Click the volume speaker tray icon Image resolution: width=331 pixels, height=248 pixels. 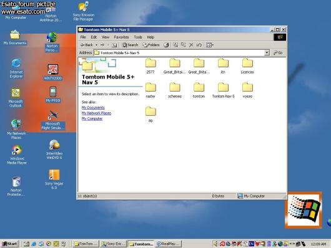(215, 244)
